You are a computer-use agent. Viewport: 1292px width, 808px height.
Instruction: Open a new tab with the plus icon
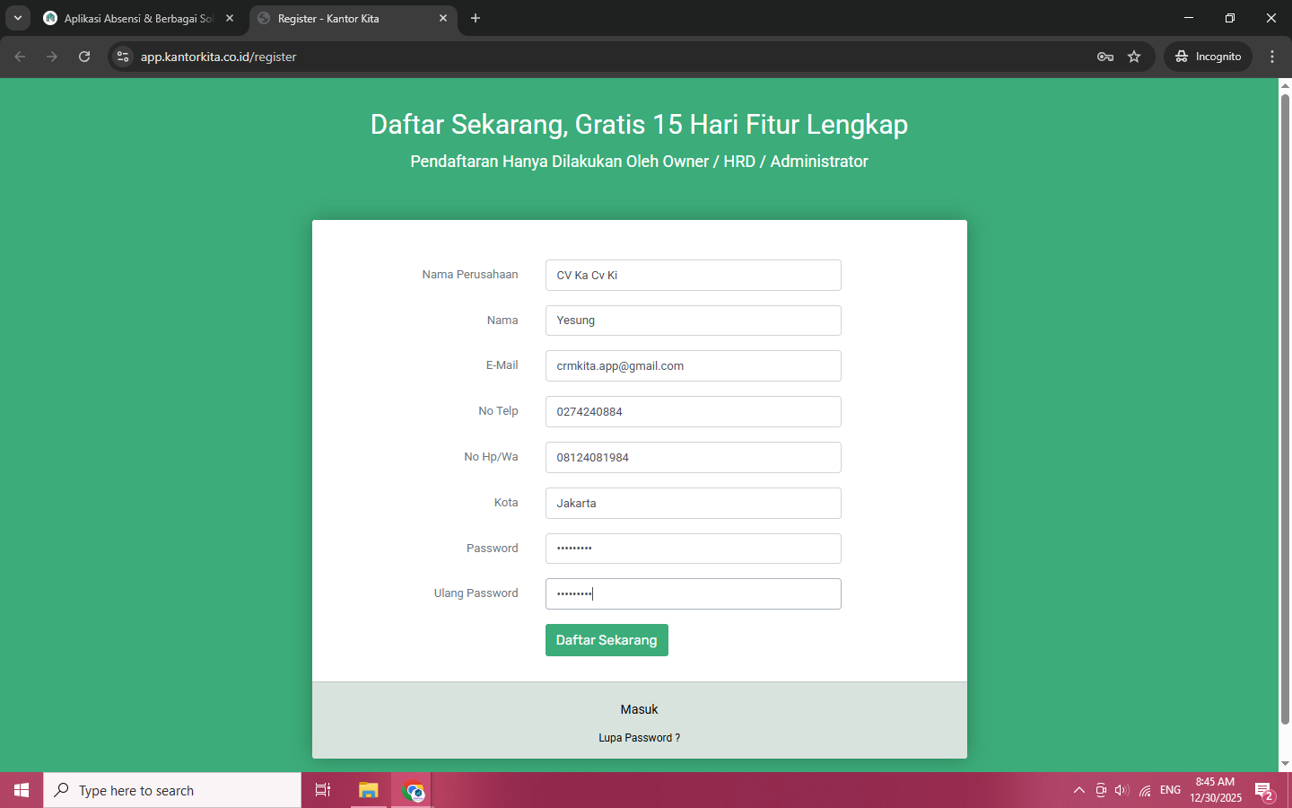476,18
